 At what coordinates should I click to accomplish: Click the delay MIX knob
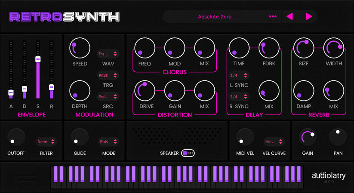269,91
